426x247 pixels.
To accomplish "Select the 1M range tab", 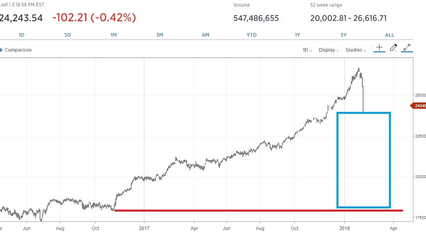I will [114, 35].
